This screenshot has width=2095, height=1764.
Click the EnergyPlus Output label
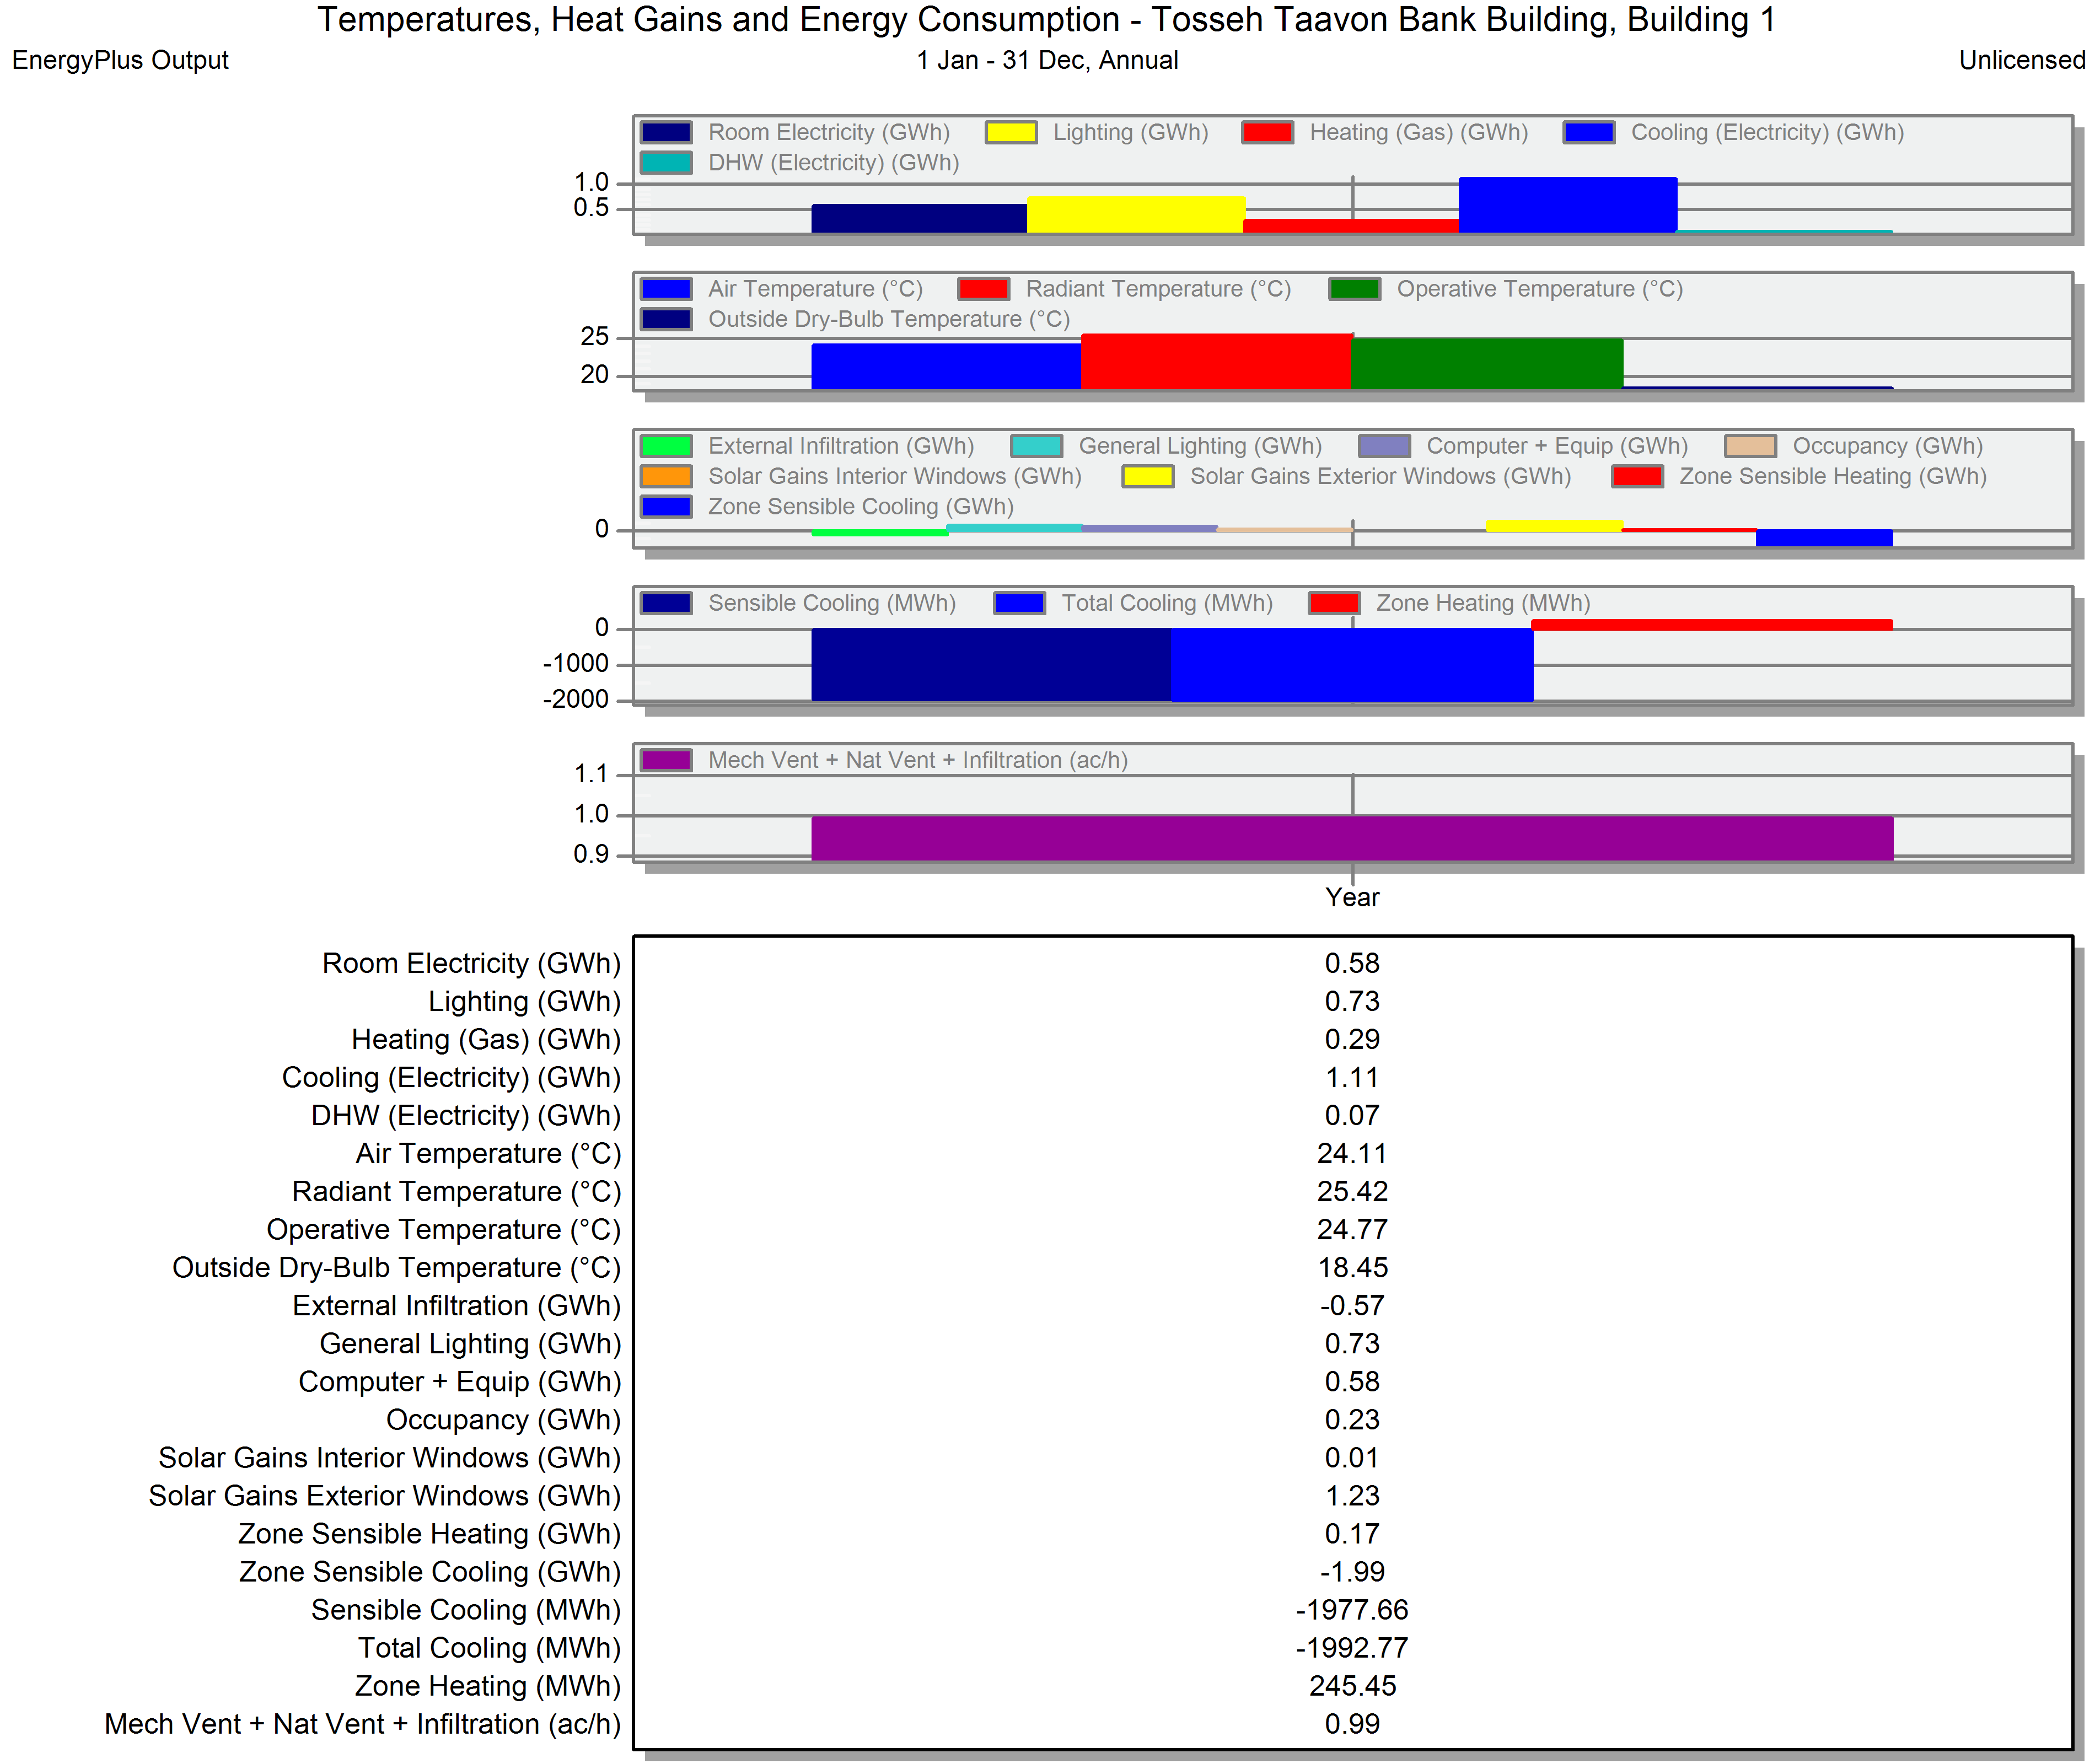click(120, 60)
